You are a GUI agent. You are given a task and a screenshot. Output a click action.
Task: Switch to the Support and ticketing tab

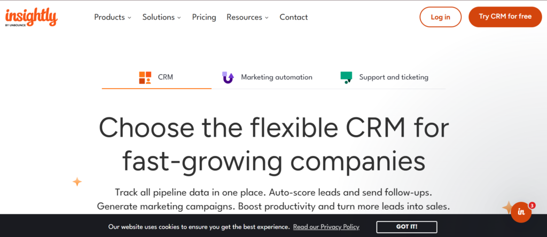click(394, 77)
